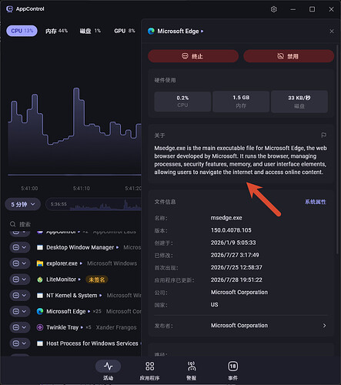Image resolution: width=341 pixels, height=385 pixels.
Task: Open the 系统属性 link
Action: pos(316,202)
